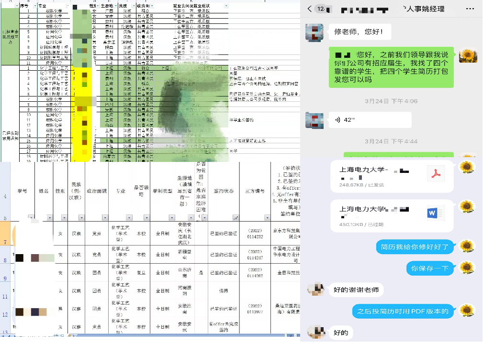Tap the sunflower avatar beside '简历我给你修好好了'
This screenshot has width=483, height=342.
coord(466,246)
